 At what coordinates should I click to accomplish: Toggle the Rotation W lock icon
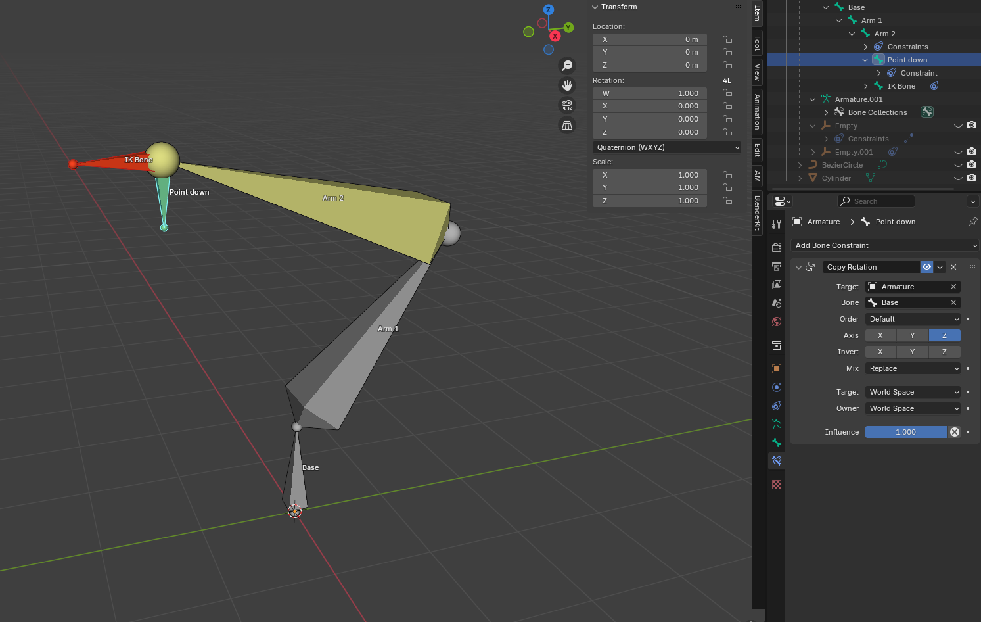727,93
